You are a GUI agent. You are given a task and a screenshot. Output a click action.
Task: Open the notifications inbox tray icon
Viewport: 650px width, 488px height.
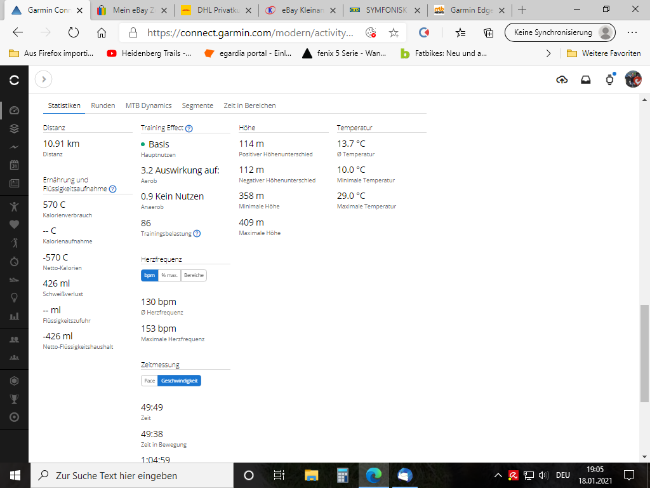586,79
